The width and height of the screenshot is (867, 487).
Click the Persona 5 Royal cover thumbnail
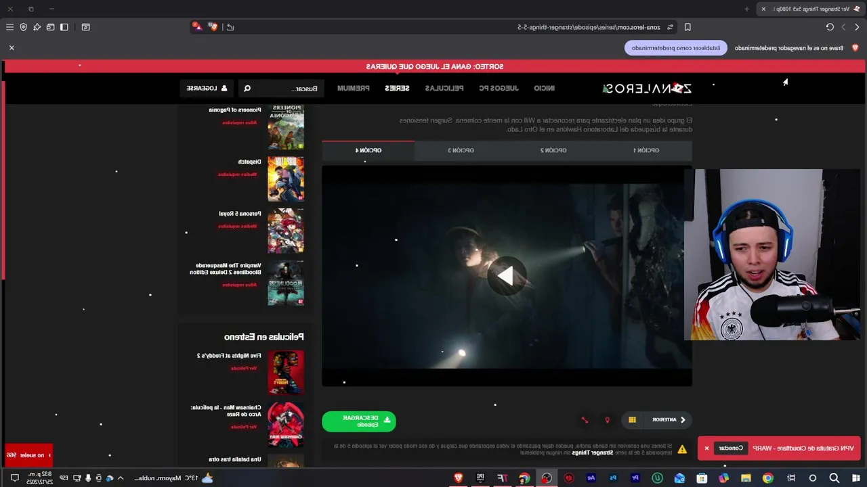tap(286, 231)
